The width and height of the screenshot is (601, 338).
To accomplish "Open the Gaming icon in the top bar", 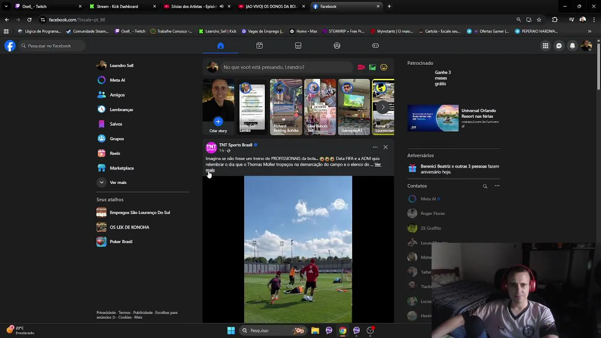I will tap(376, 46).
